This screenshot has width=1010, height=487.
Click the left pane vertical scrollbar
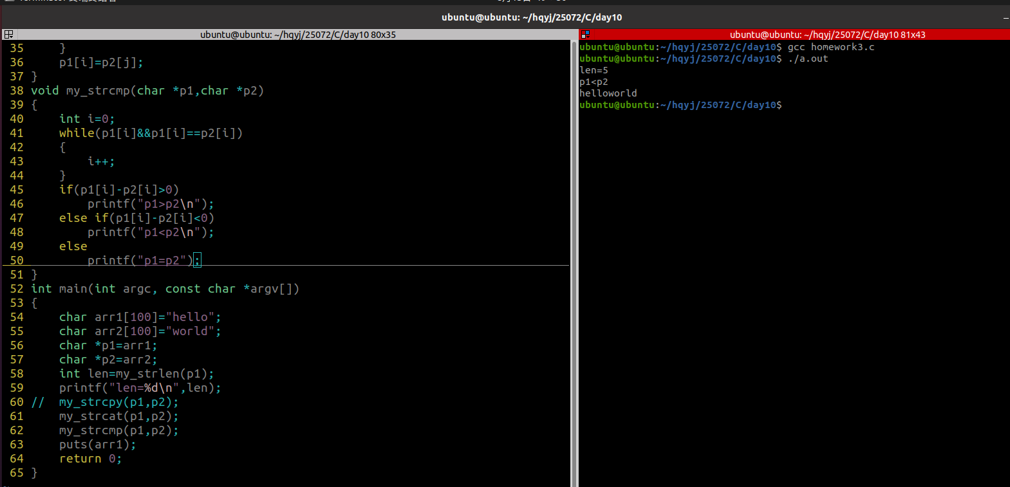tap(574, 263)
